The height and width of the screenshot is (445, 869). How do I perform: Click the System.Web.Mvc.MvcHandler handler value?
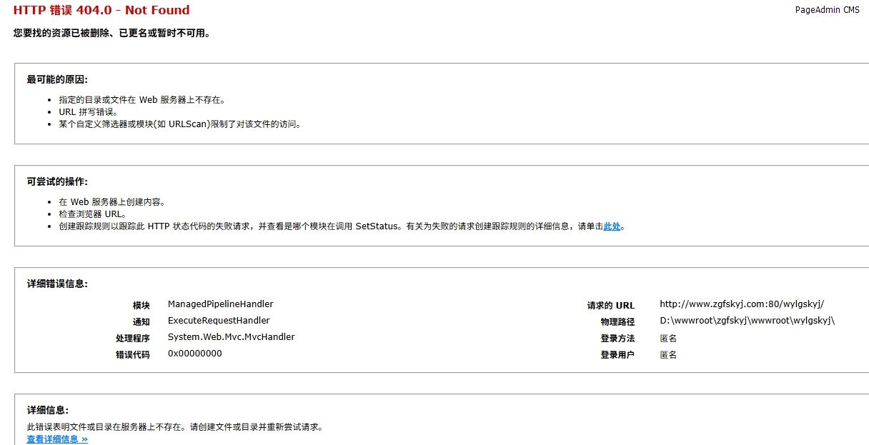coord(231,337)
